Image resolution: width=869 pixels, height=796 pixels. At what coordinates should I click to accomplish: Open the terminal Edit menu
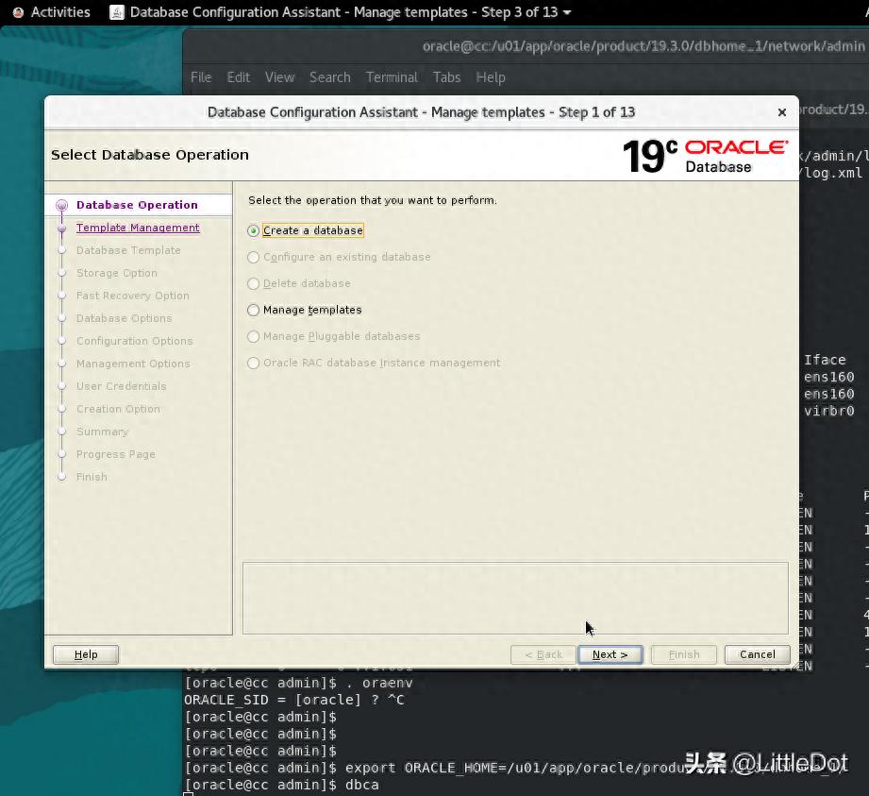(x=239, y=77)
